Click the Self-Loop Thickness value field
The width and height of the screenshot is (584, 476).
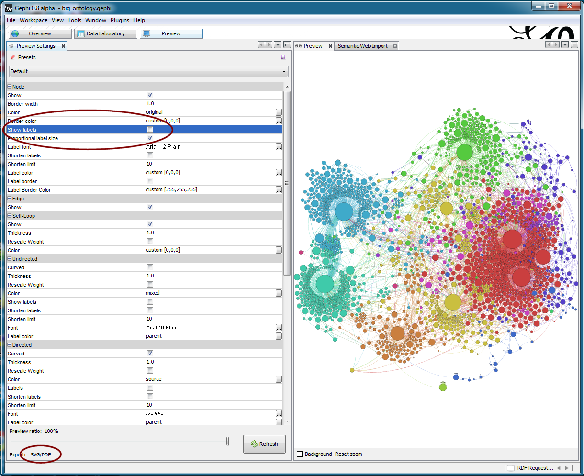click(x=213, y=233)
